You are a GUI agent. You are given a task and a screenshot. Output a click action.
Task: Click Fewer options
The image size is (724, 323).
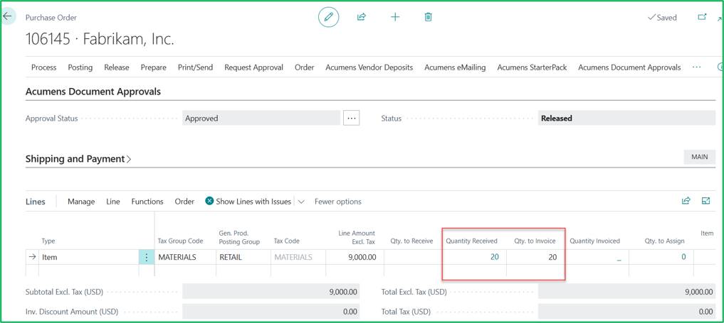338,202
